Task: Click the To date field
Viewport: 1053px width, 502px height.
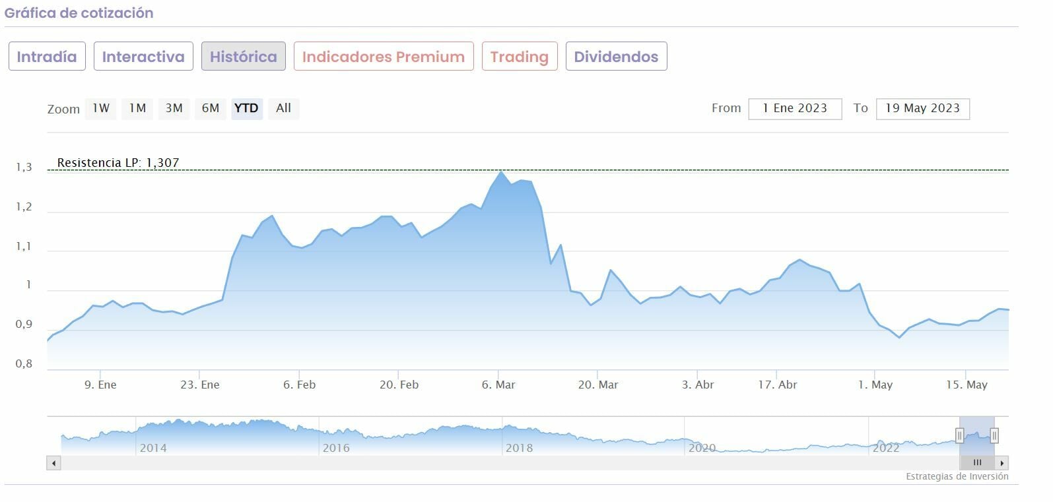Action: point(922,109)
